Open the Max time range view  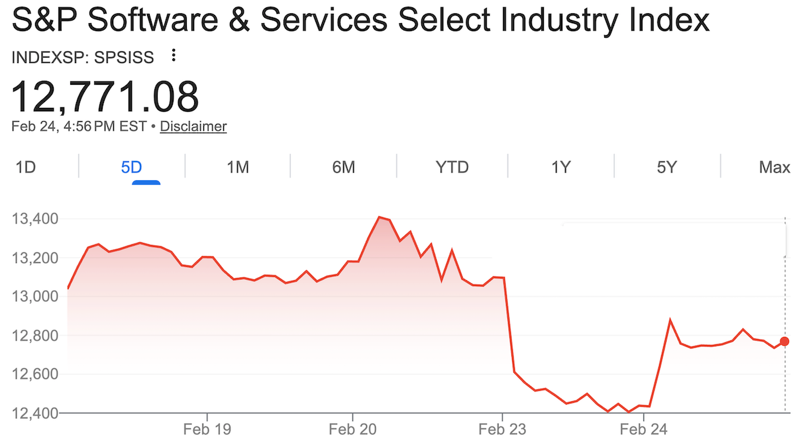coord(774,167)
